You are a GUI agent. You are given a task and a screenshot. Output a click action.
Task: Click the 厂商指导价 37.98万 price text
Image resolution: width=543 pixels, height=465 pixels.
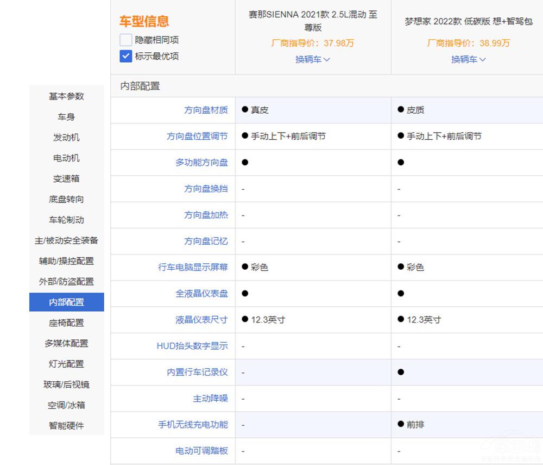coord(312,44)
